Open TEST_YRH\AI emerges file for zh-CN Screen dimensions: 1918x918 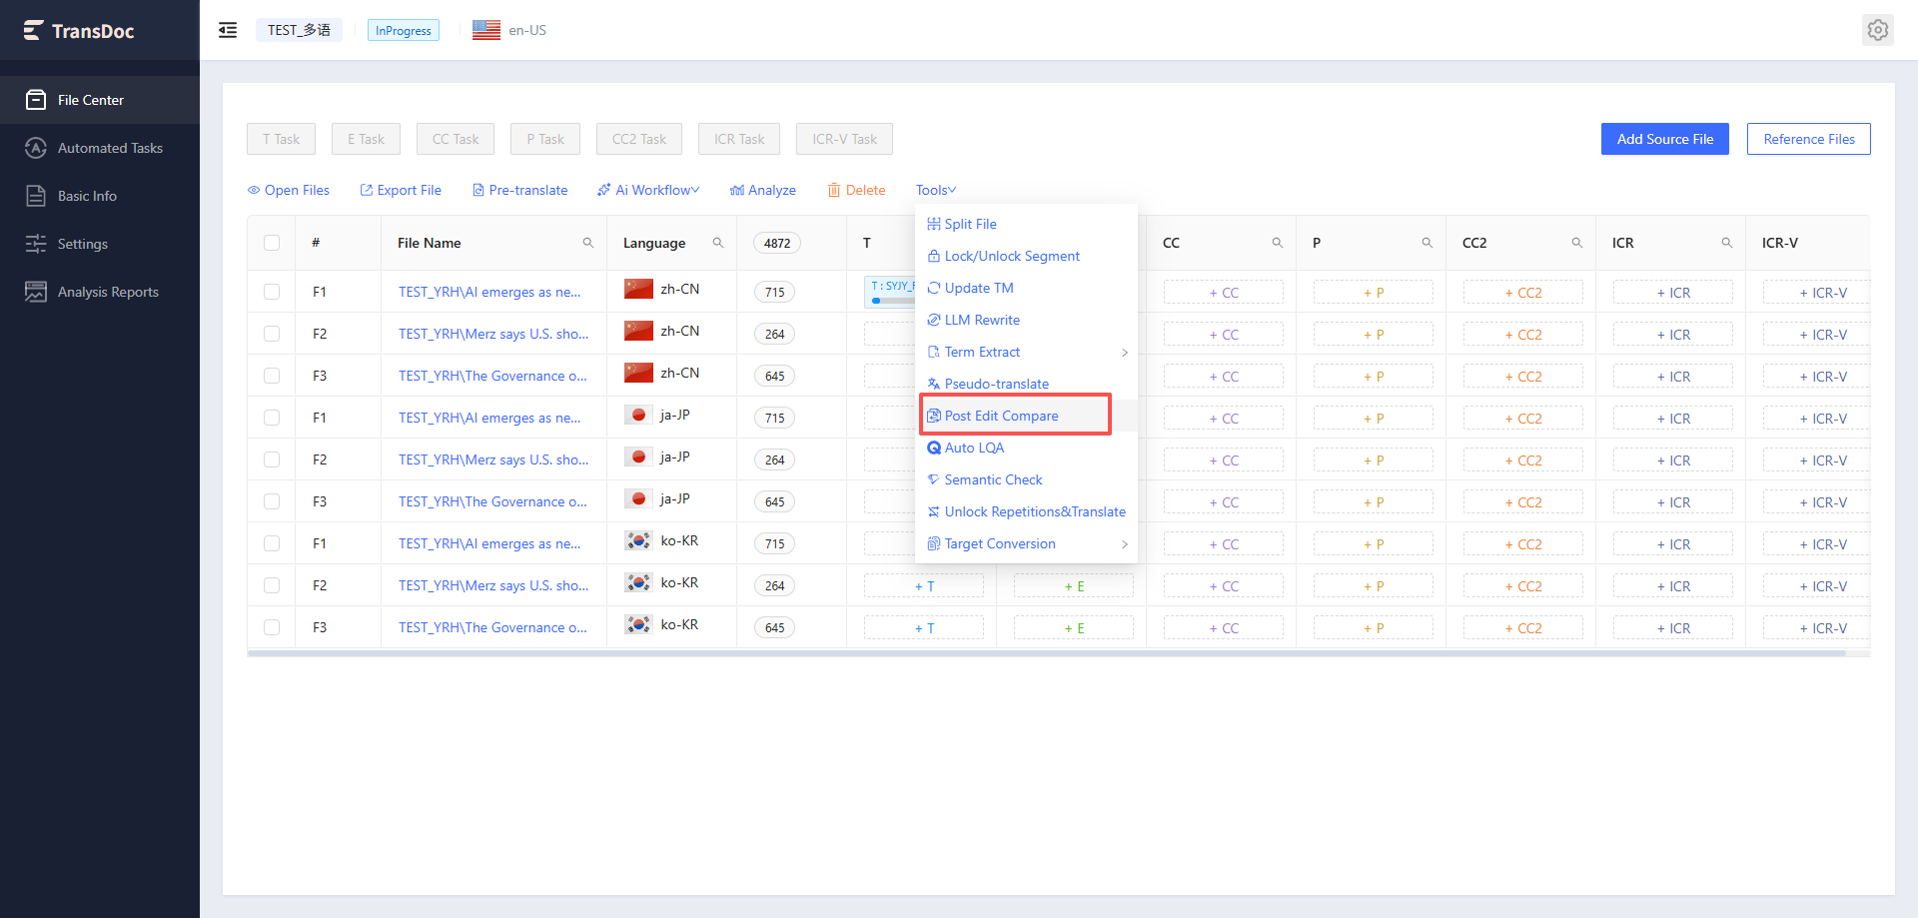click(489, 292)
